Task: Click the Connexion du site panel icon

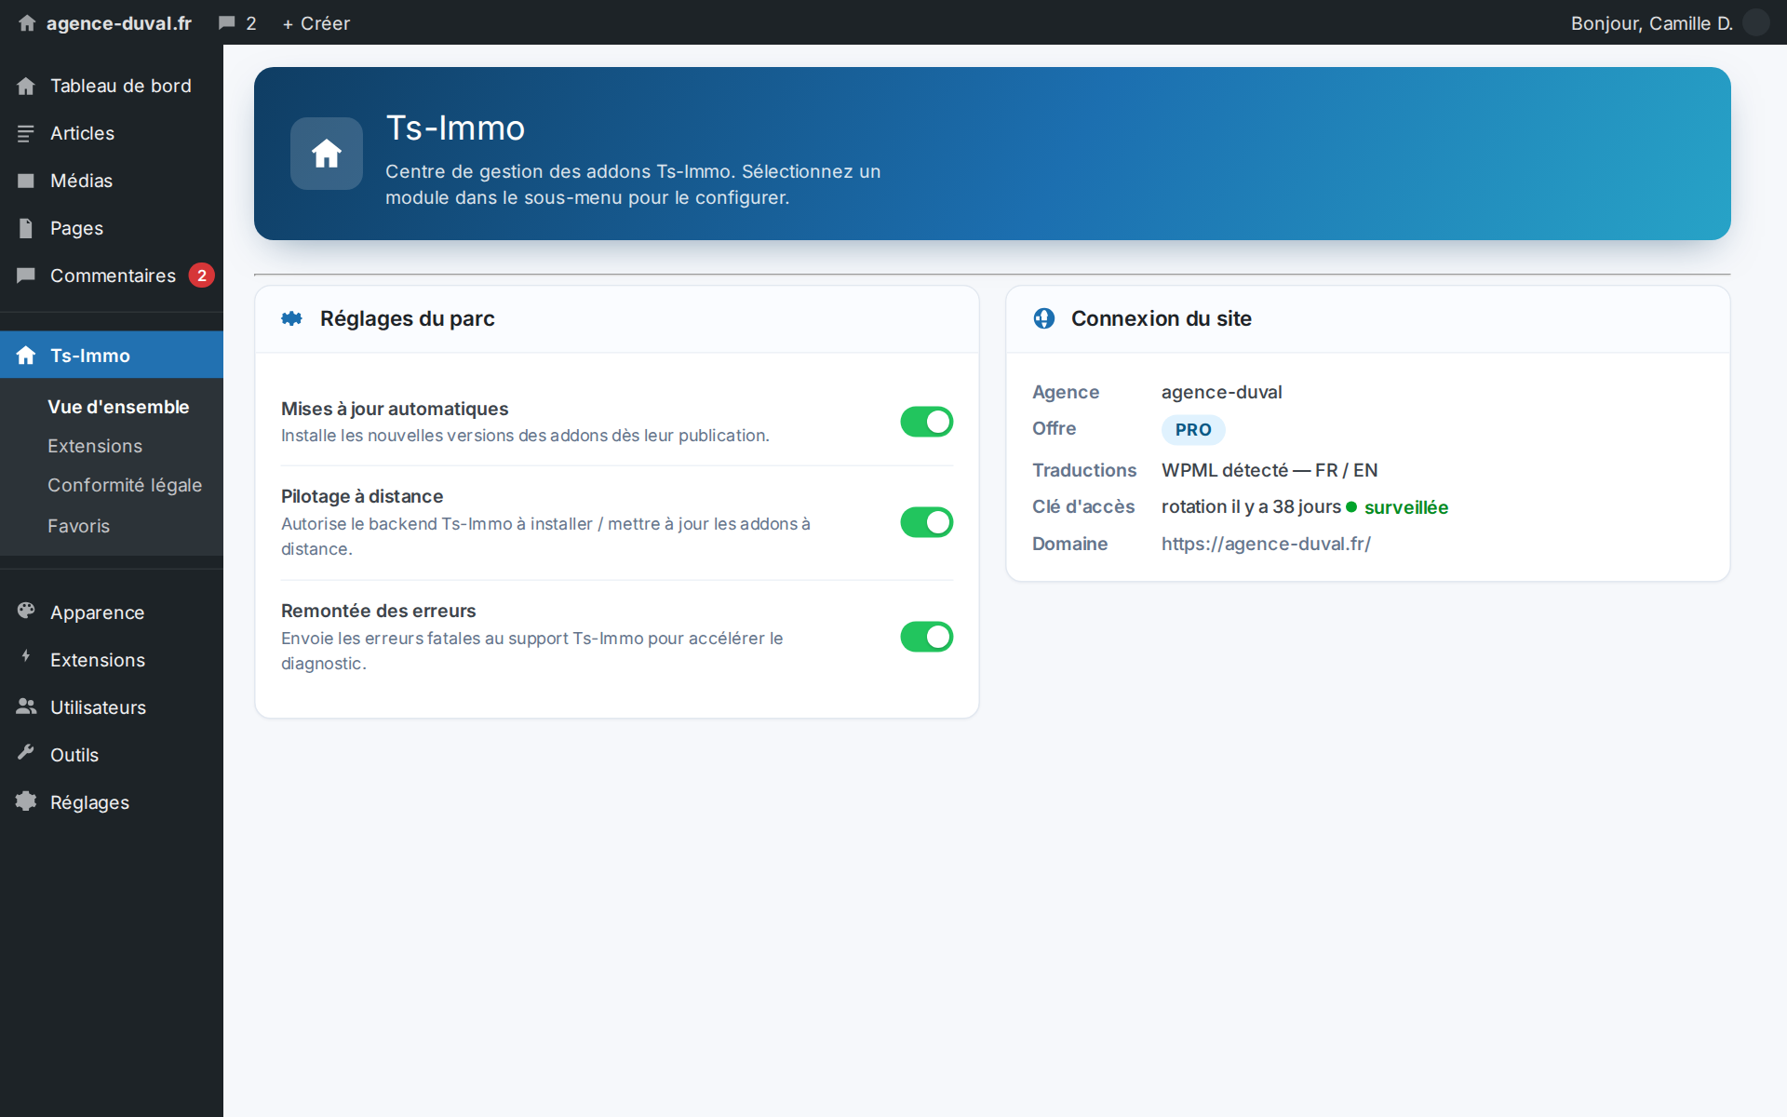Action: (1044, 318)
